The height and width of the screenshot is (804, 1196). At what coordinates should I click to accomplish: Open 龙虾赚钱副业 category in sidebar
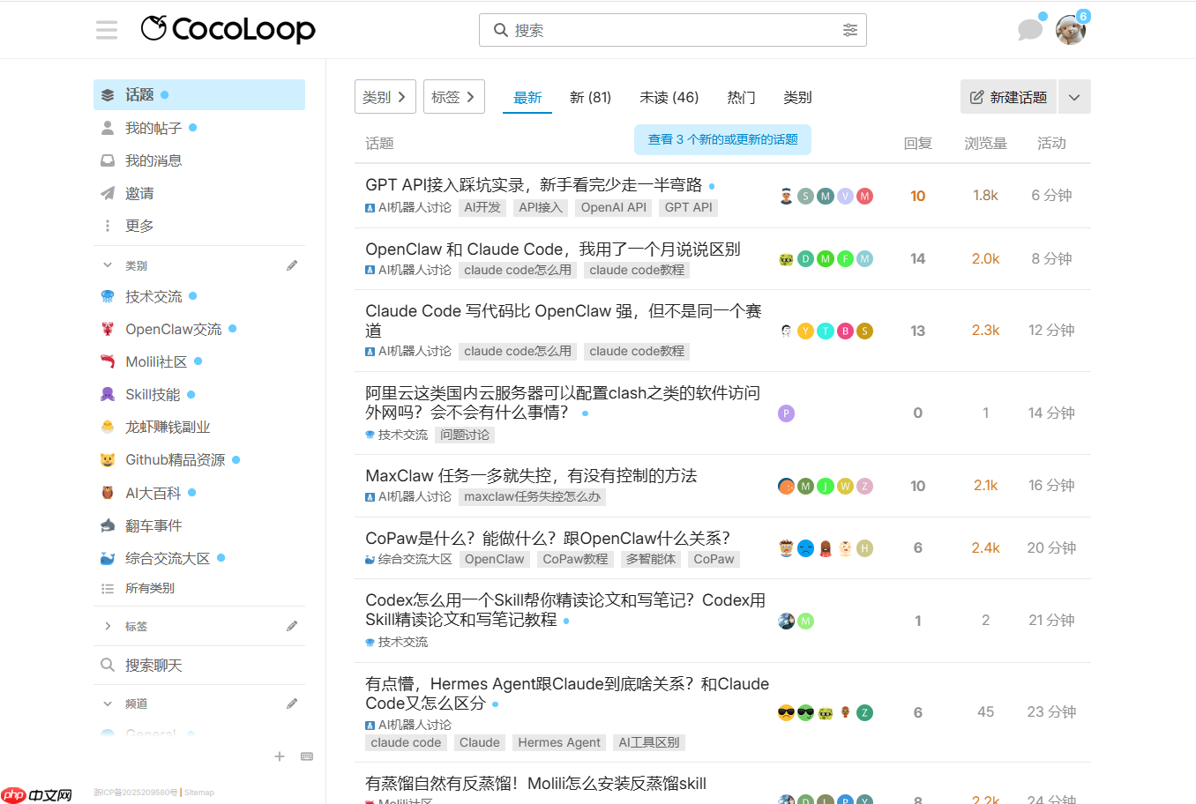[199, 427]
